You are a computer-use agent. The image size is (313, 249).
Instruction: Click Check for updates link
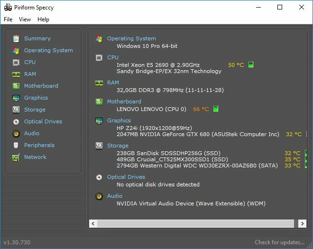click(x=279, y=242)
